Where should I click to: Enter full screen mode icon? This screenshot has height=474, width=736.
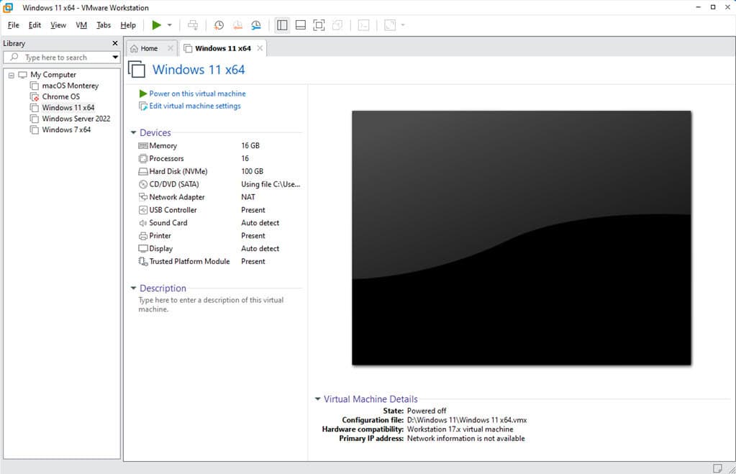coord(319,25)
